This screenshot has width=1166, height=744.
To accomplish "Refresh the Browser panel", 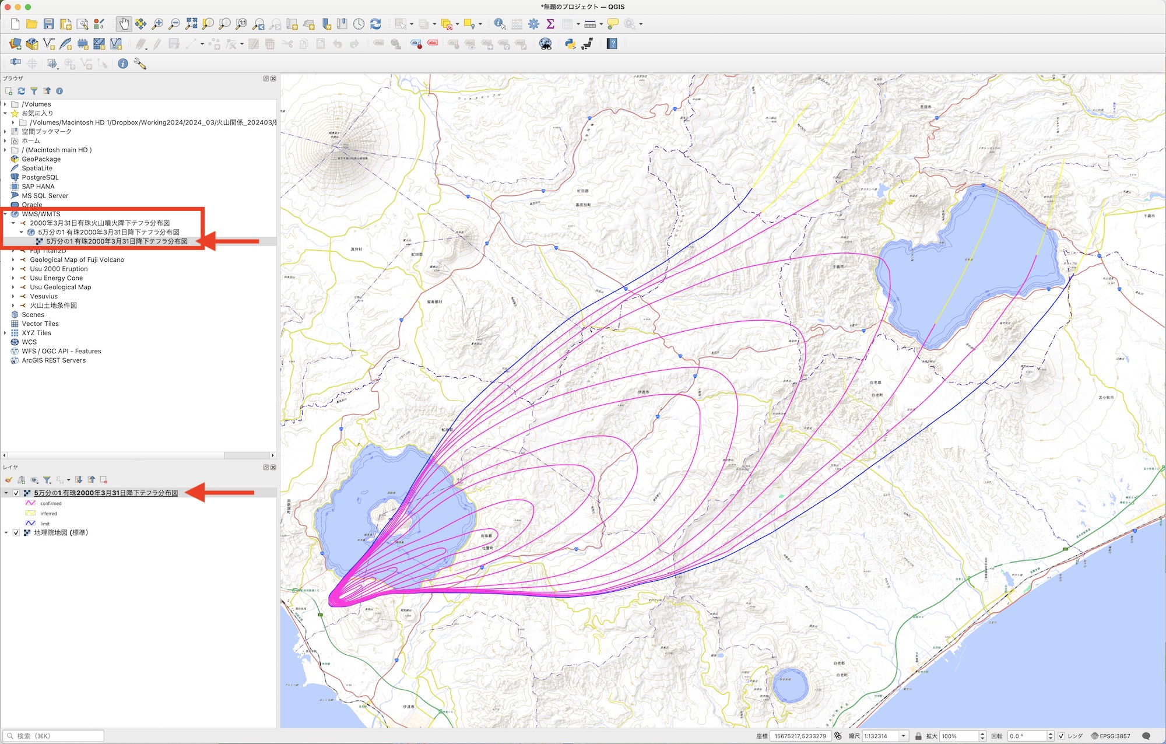I will click(x=22, y=91).
